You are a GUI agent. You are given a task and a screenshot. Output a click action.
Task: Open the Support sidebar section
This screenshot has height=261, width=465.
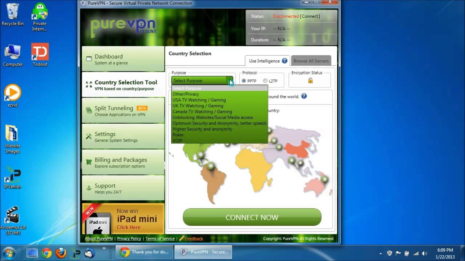pos(123,188)
